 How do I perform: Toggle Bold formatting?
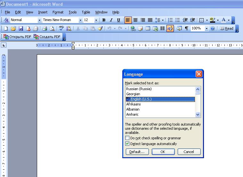point(104,20)
